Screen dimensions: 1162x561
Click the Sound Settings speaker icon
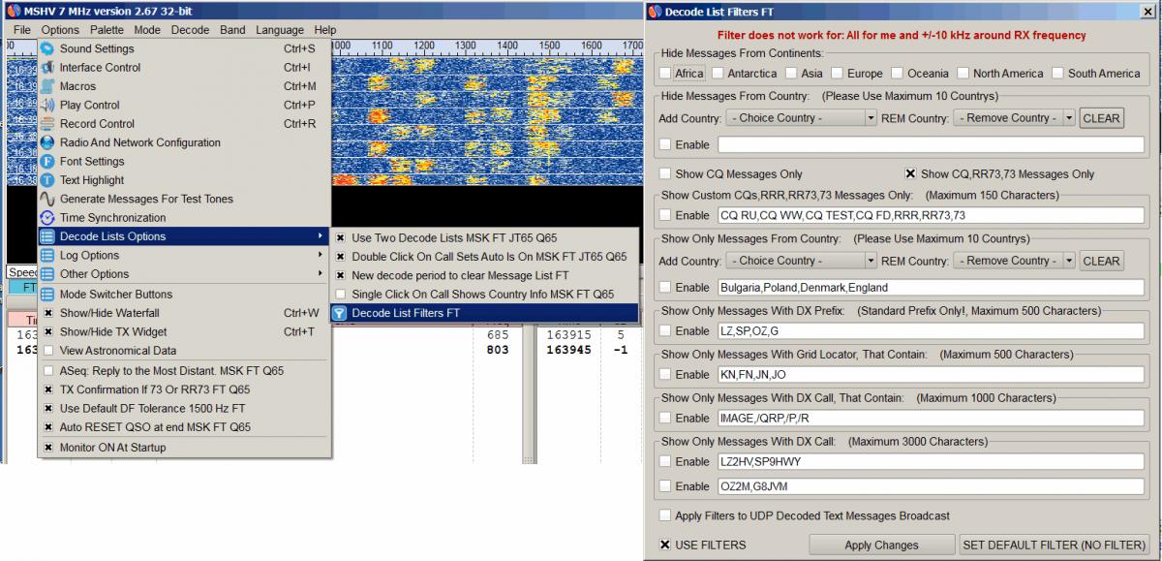46,48
